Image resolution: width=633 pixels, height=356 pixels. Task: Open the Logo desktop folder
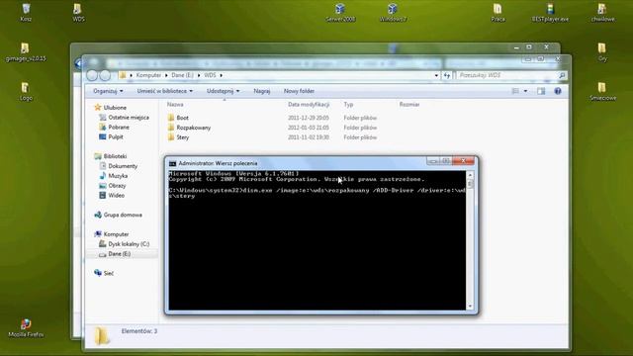[x=26, y=92]
